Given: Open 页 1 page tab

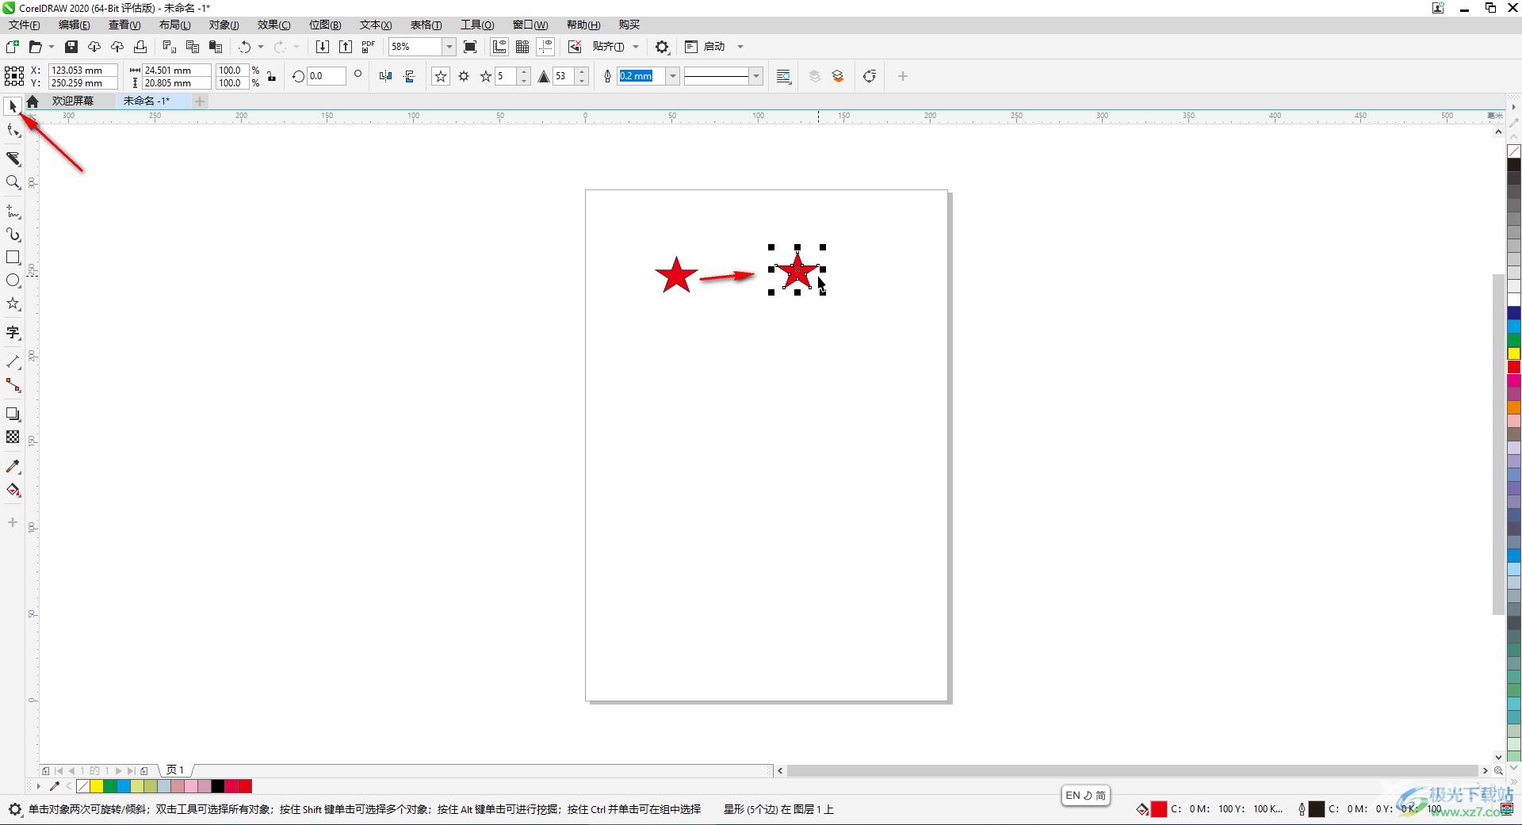Looking at the screenshot, I should click(x=175, y=770).
